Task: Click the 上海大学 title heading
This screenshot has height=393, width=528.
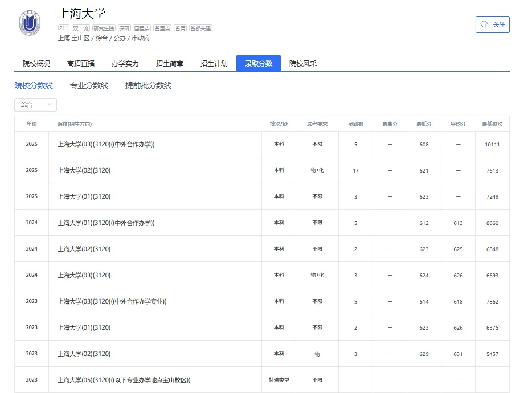Action: 82,14
